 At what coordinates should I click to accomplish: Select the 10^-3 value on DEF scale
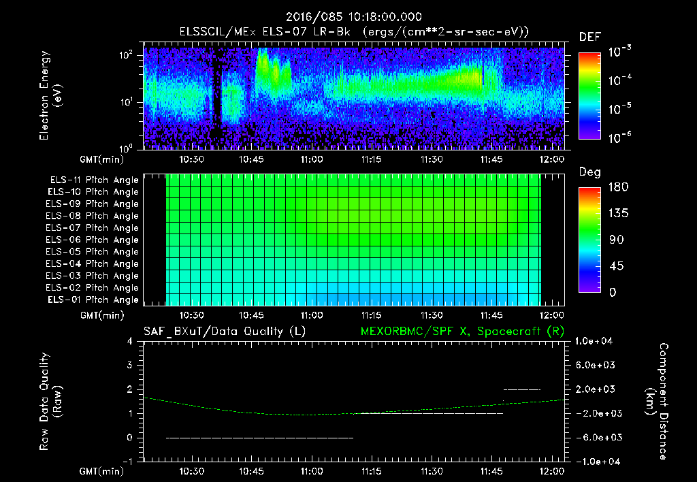[x=619, y=51]
